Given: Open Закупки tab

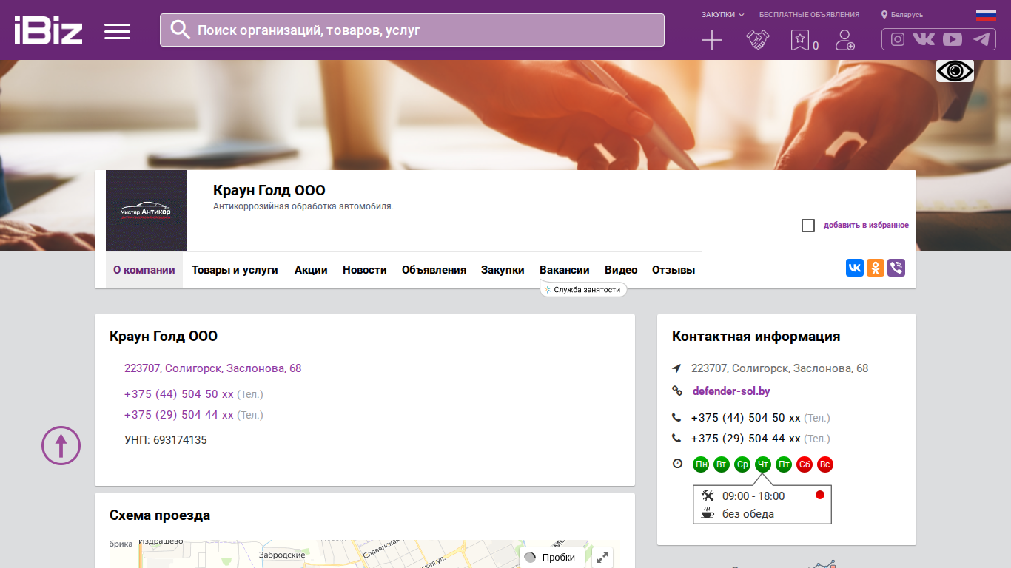Looking at the screenshot, I should click(503, 270).
